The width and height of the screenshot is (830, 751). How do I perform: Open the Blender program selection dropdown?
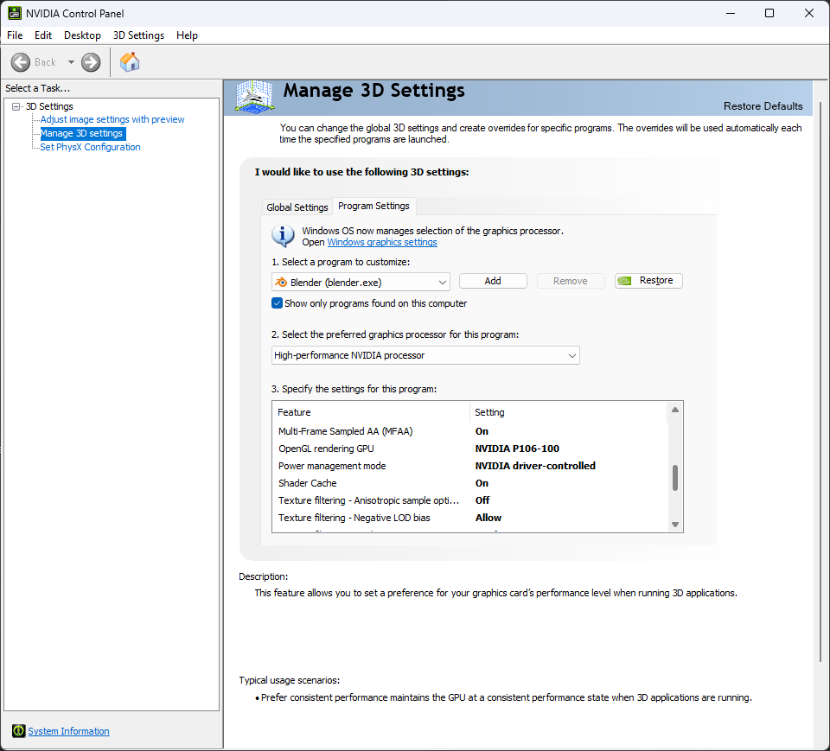pos(361,282)
